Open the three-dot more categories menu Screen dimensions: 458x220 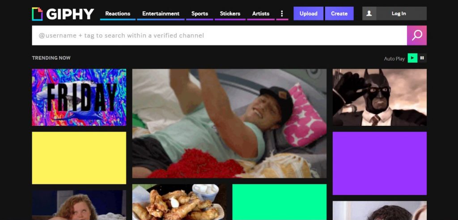coord(282,13)
